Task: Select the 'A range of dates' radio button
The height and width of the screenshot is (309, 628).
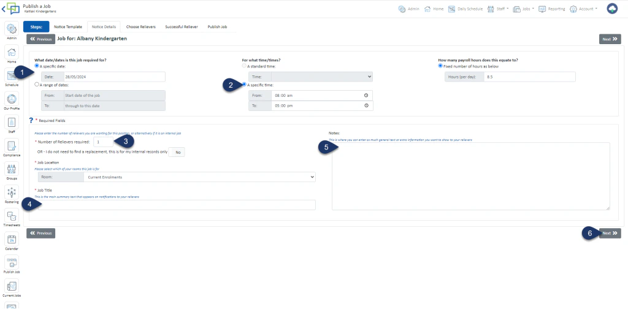Action: point(37,85)
